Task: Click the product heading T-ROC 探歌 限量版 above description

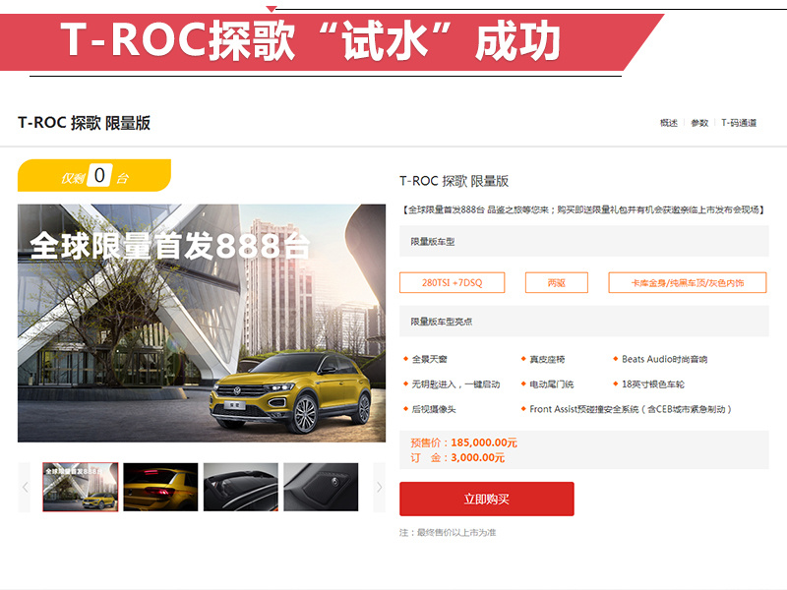Action: click(454, 181)
